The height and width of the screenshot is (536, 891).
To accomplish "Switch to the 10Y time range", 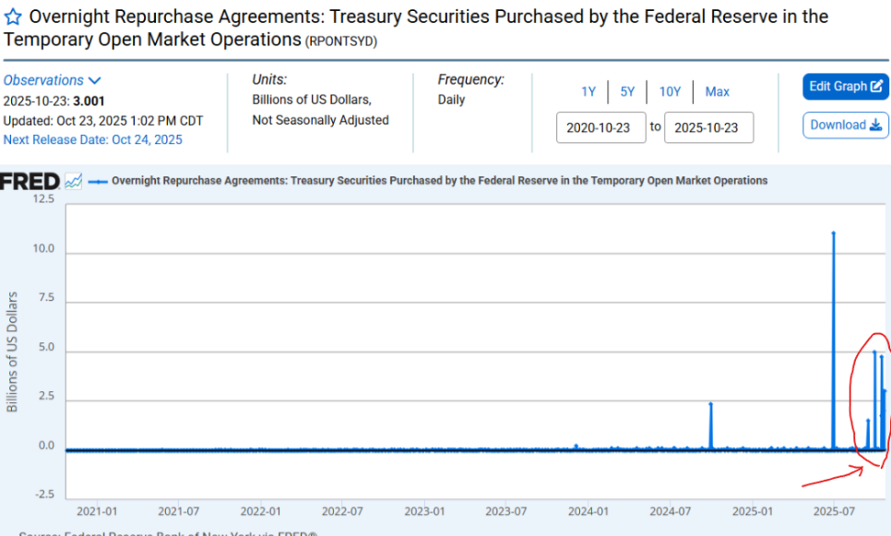I will point(670,91).
